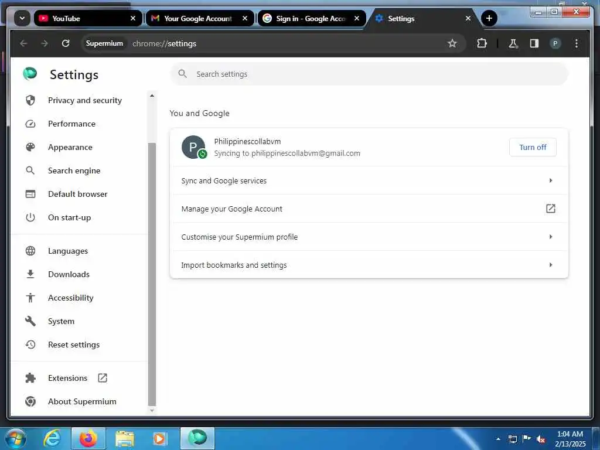Open the Search engine settings section
Viewport: 600px width, 450px height.
point(74,171)
